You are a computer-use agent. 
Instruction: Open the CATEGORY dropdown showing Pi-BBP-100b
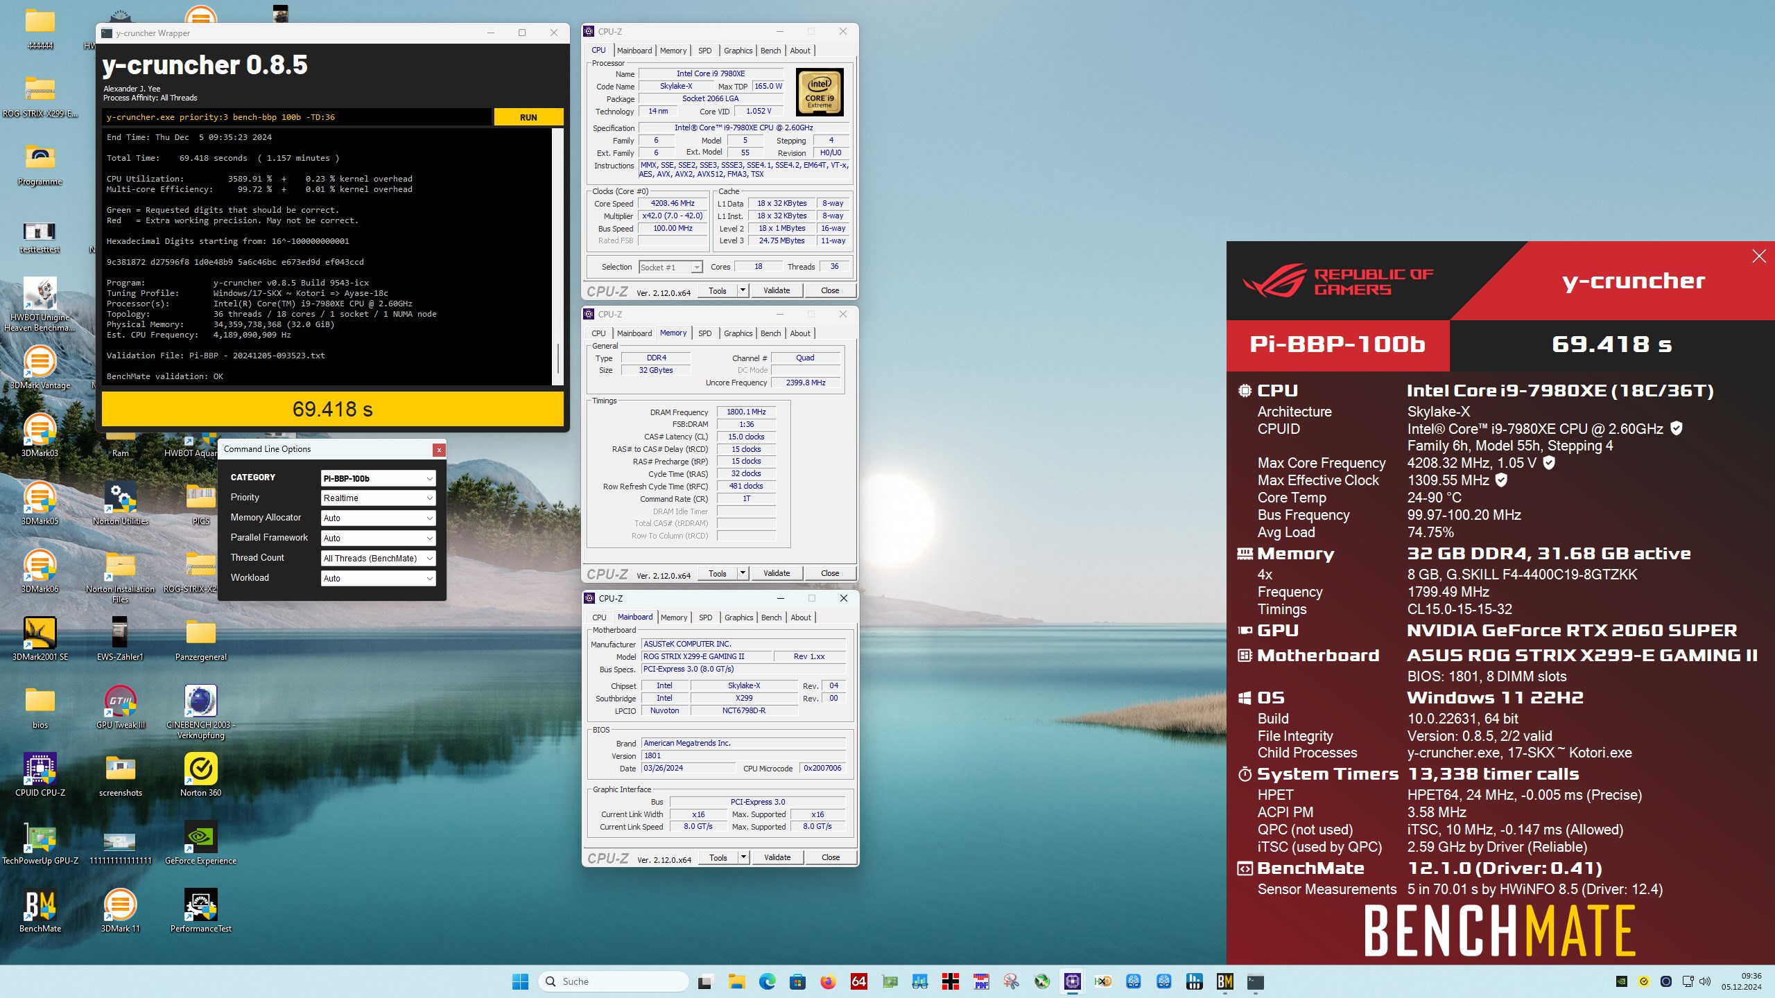pyautogui.click(x=378, y=478)
